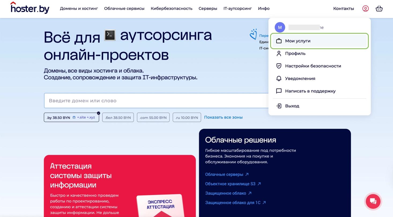393x217 pixels.
Task: Open the Объектное хранилище S3 link
Action: click(x=230, y=184)
